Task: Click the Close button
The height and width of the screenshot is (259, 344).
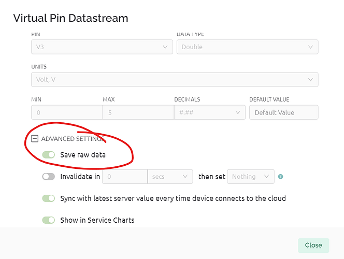Action: pos(313,245)
